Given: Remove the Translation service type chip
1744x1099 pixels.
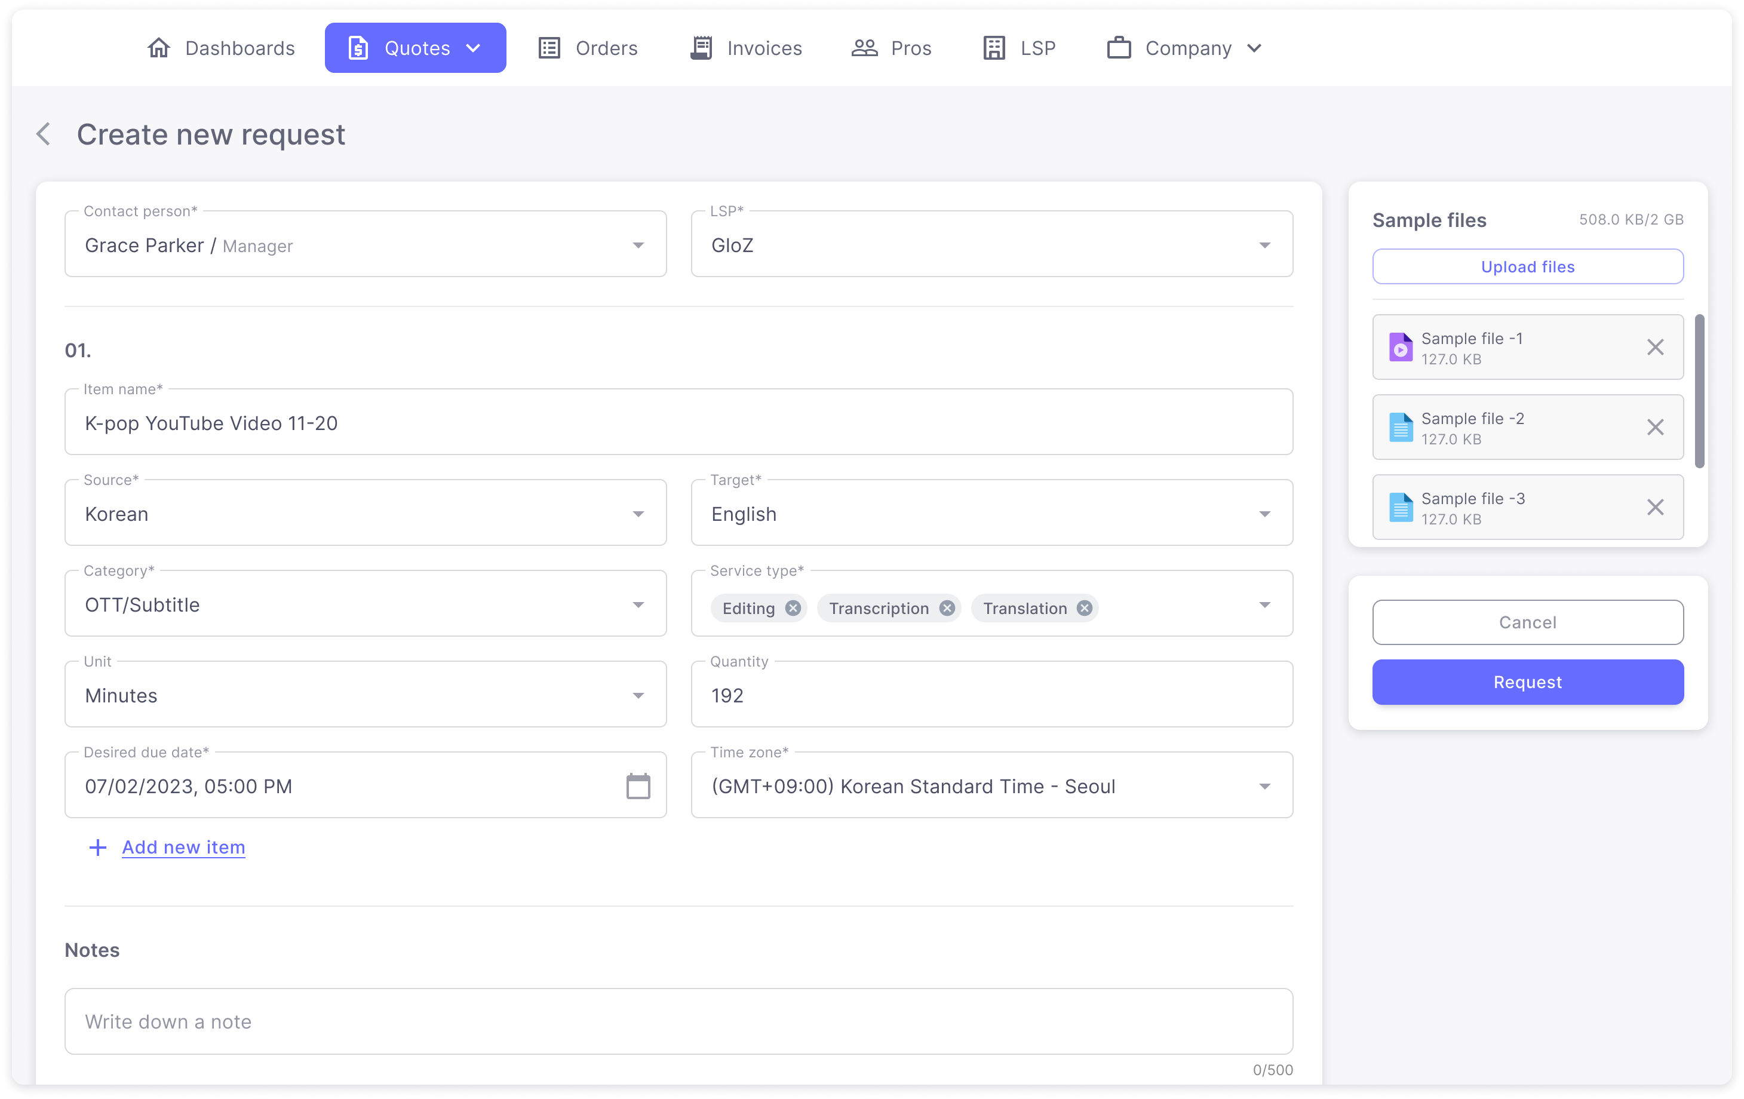Looking at the screenshot, I should pyautogui.click(x=1084, y=608).
